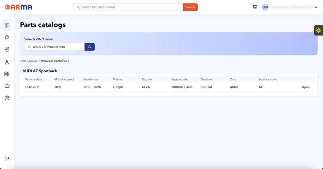Open the crown icon in sidebar

(x=7, y=86)
